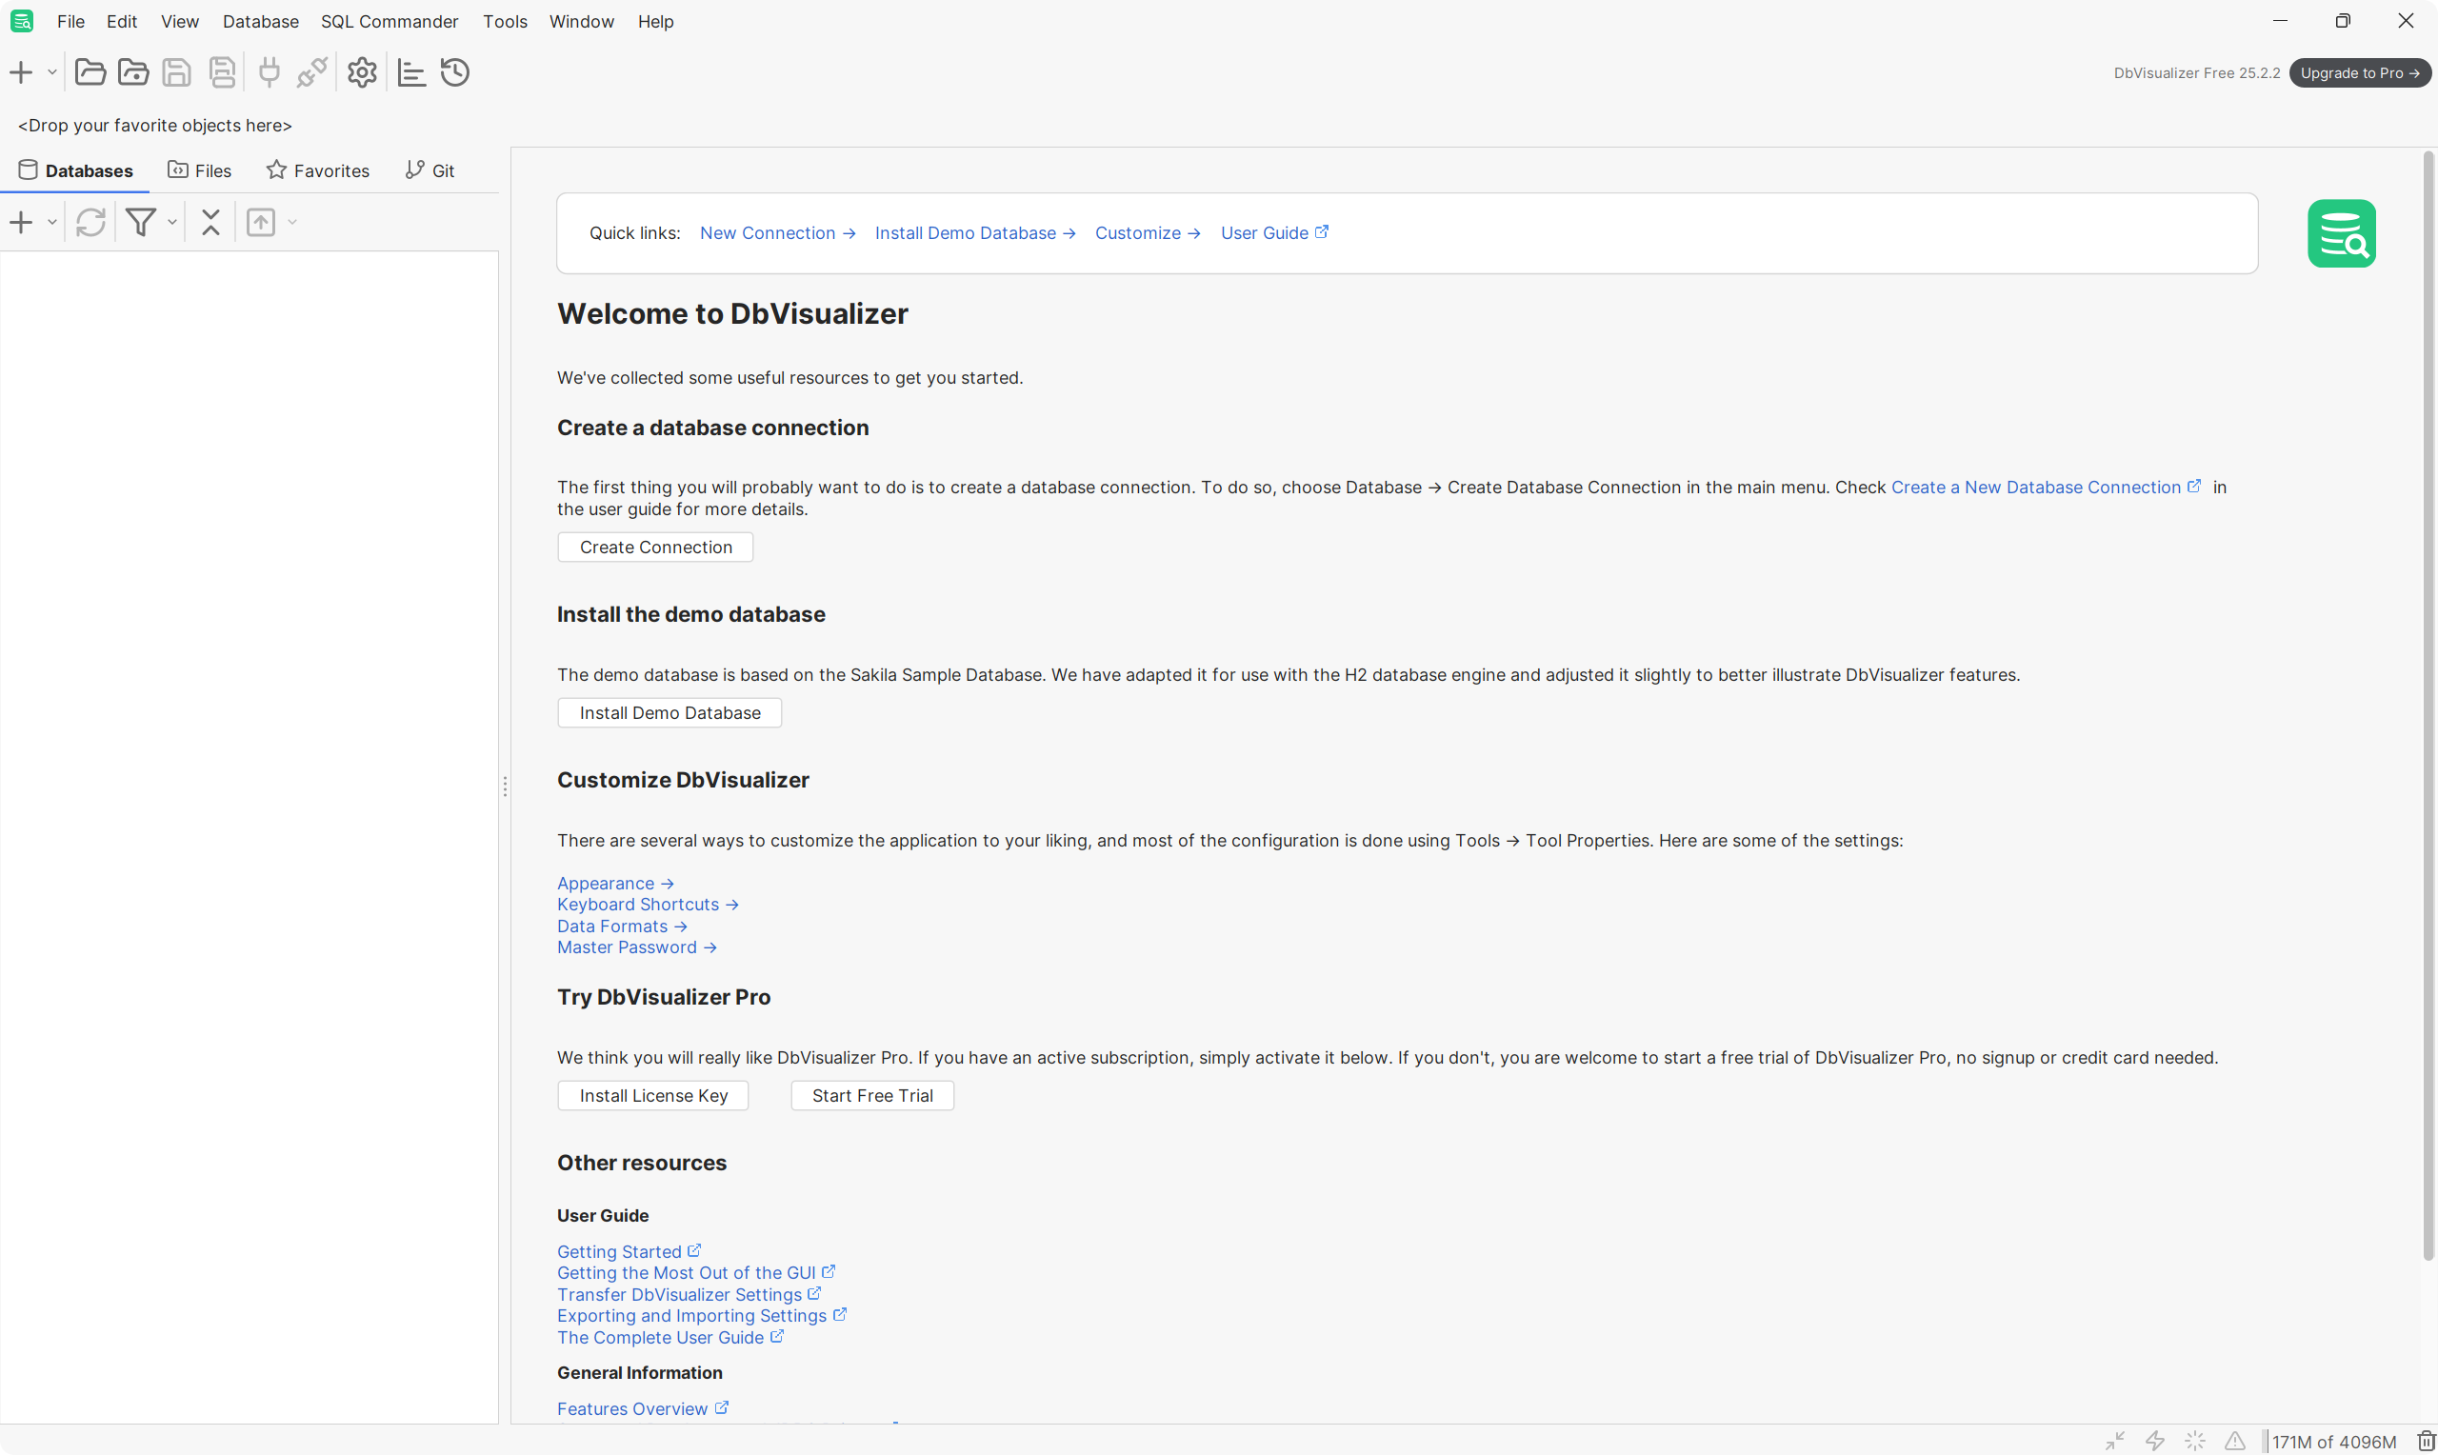
Task: Click the second open-folder toolbar icon
Action: click(x=133, y=71)
